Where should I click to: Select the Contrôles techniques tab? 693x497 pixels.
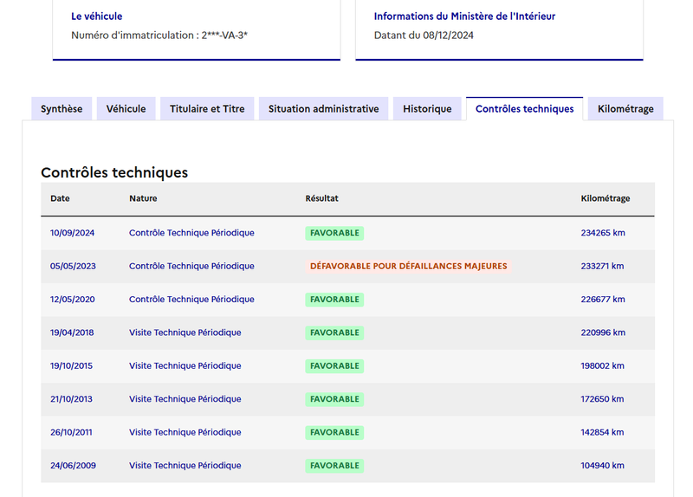[525, 109]
